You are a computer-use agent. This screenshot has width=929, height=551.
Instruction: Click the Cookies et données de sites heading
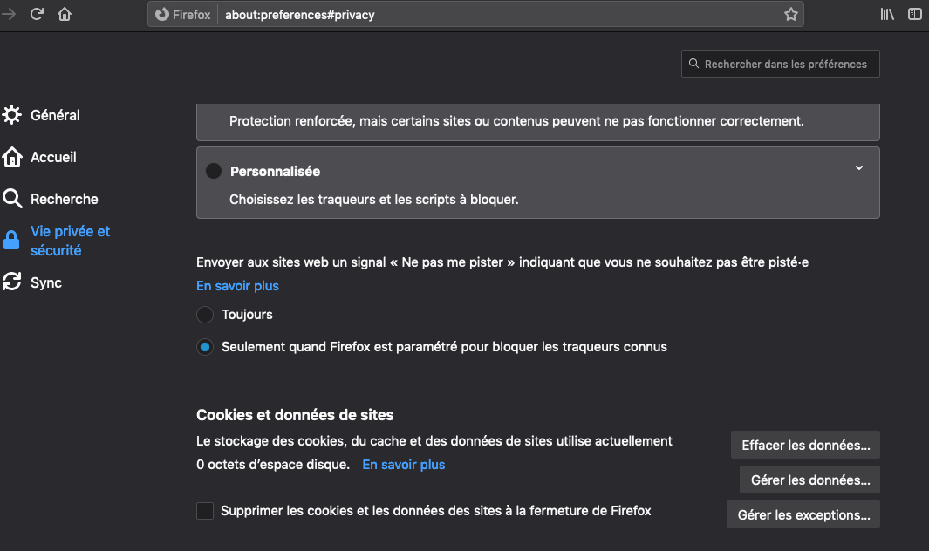tap(295, 415)
